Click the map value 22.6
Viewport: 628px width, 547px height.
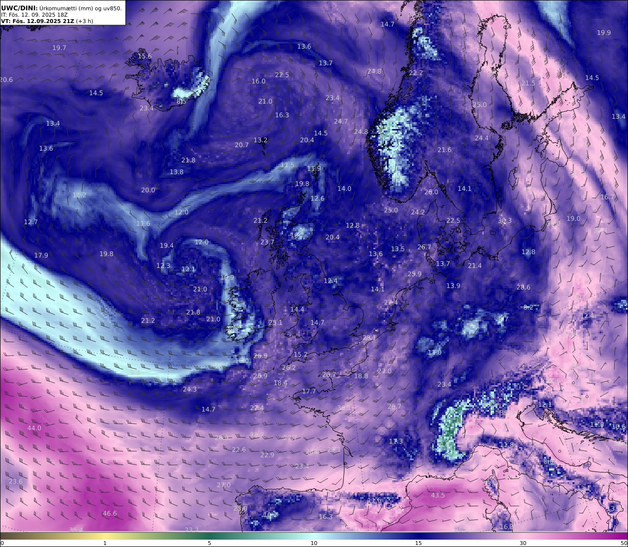pyautogui.click(x=239, y=450)
